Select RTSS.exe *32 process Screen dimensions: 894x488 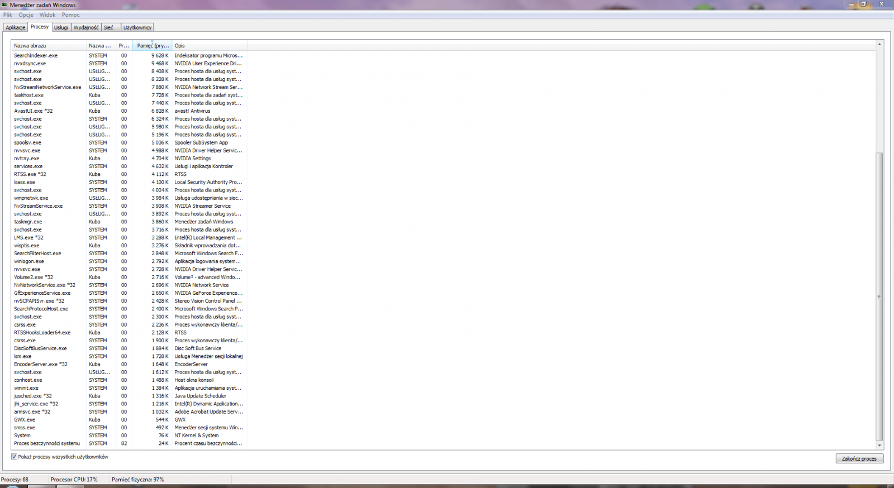[x=129, y=174]
